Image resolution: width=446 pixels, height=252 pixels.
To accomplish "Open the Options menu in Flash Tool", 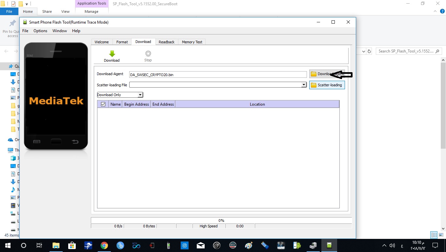I will [40, 31].
